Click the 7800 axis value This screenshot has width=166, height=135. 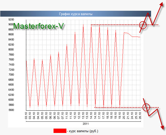[x=11, y=55]
